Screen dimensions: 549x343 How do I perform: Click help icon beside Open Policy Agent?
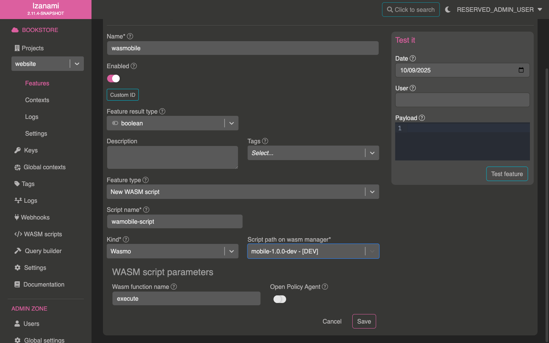(x=325, y=287)
